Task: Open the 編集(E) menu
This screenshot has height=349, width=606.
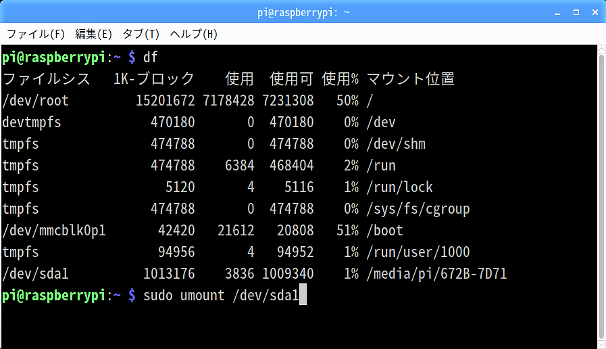Action: tap(93, 34)
